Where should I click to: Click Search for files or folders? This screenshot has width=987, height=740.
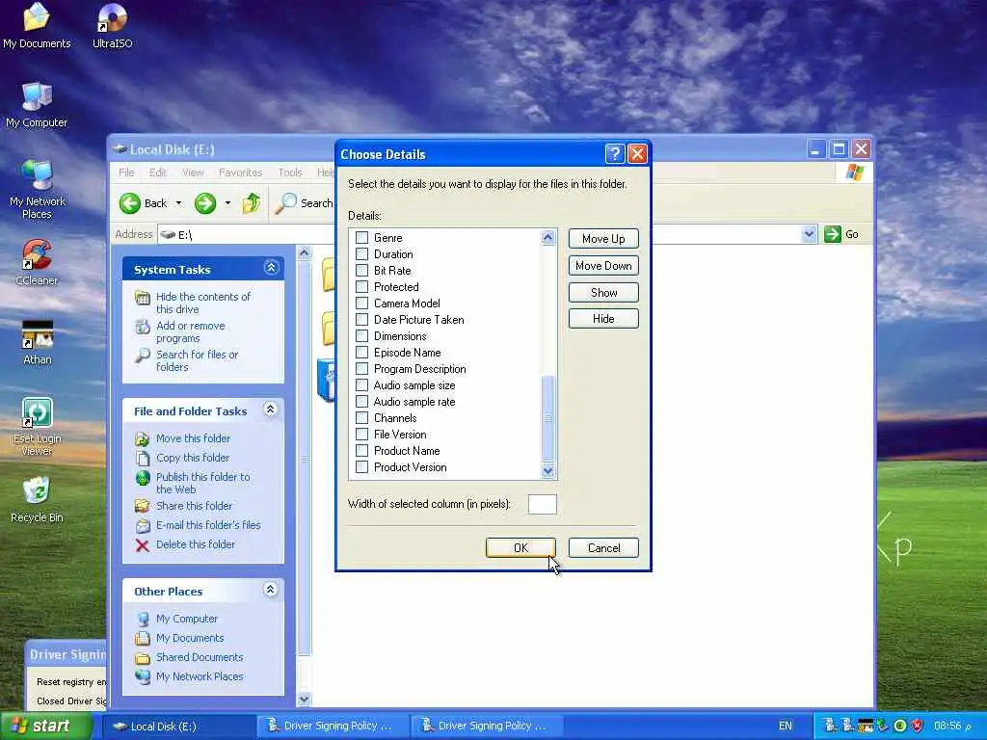(197, 360)
